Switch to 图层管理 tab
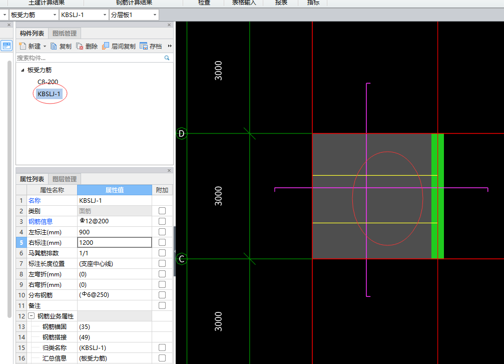504x364 pixels. (x=65, y=179)
